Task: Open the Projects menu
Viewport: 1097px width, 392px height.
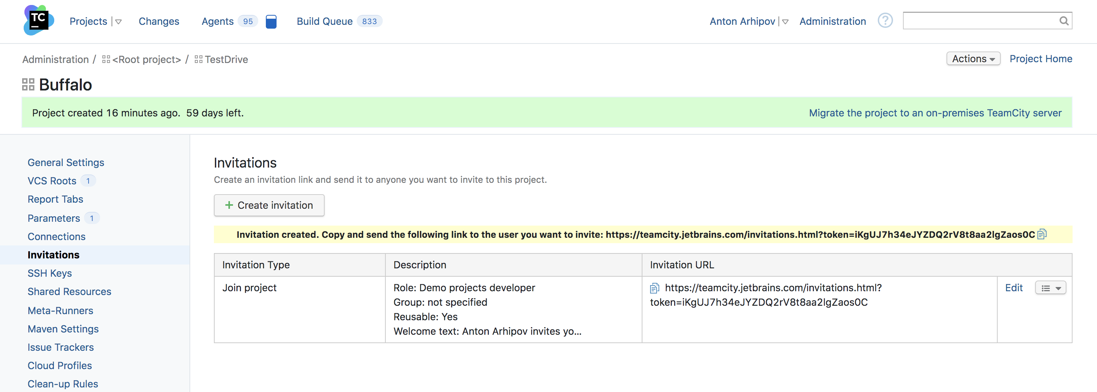Action: tap(88, 21)
